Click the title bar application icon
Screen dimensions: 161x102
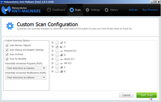click(x=2, y=2)
